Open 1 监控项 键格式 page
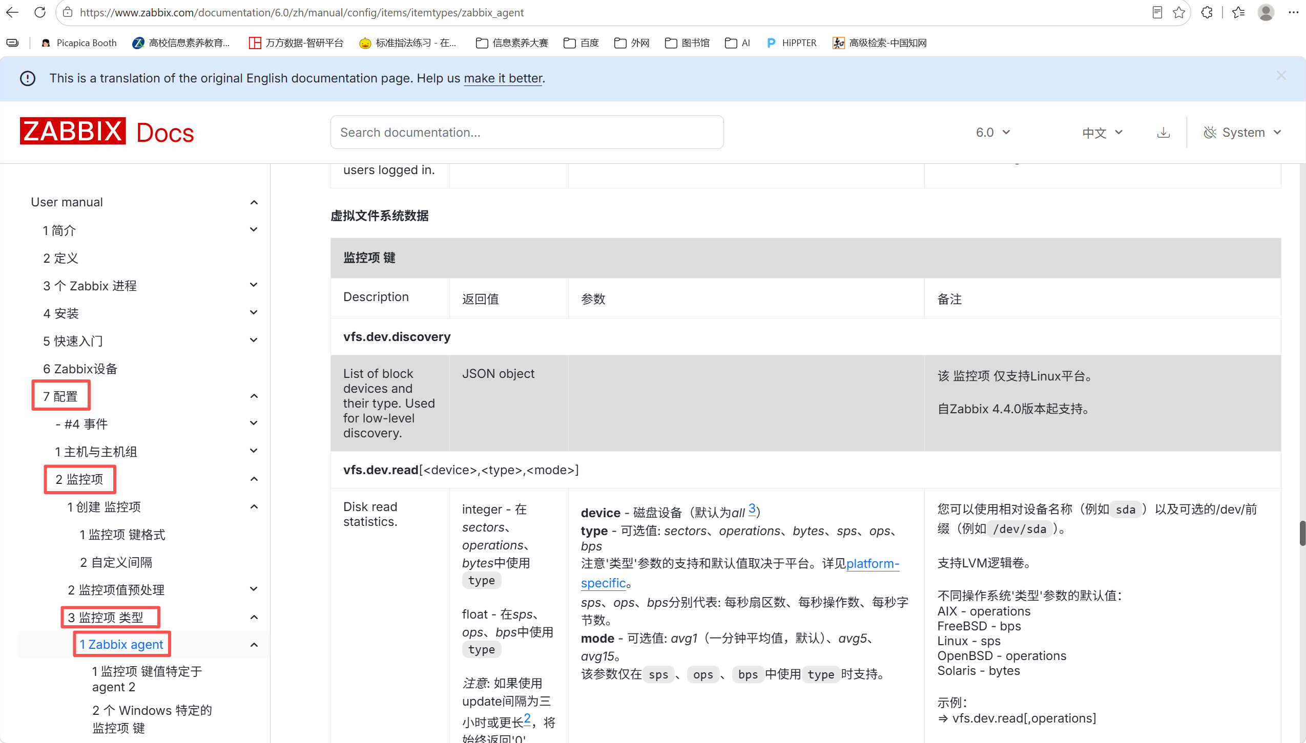Screen dimensions: 1306x743 click(122, 535)
